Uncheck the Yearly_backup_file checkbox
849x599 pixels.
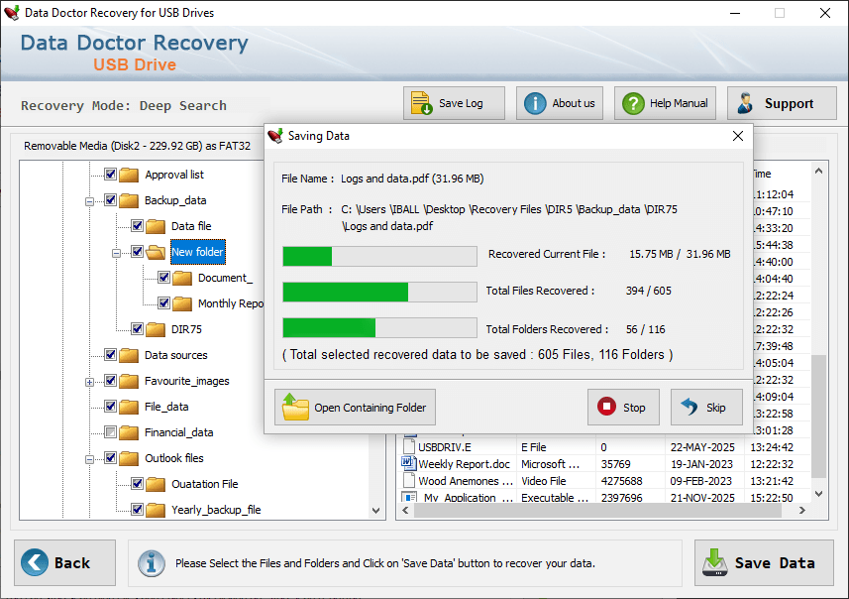137,510
